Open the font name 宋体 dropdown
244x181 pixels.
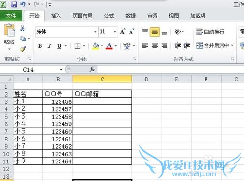(95, 32)
